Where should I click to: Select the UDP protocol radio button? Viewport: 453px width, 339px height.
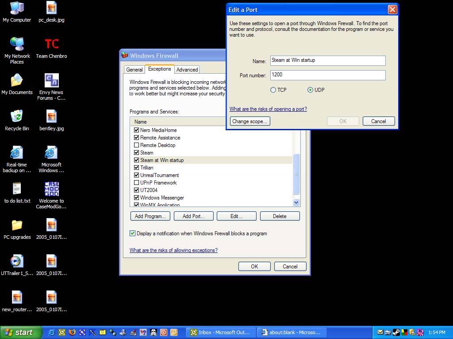tap(310, 90)
